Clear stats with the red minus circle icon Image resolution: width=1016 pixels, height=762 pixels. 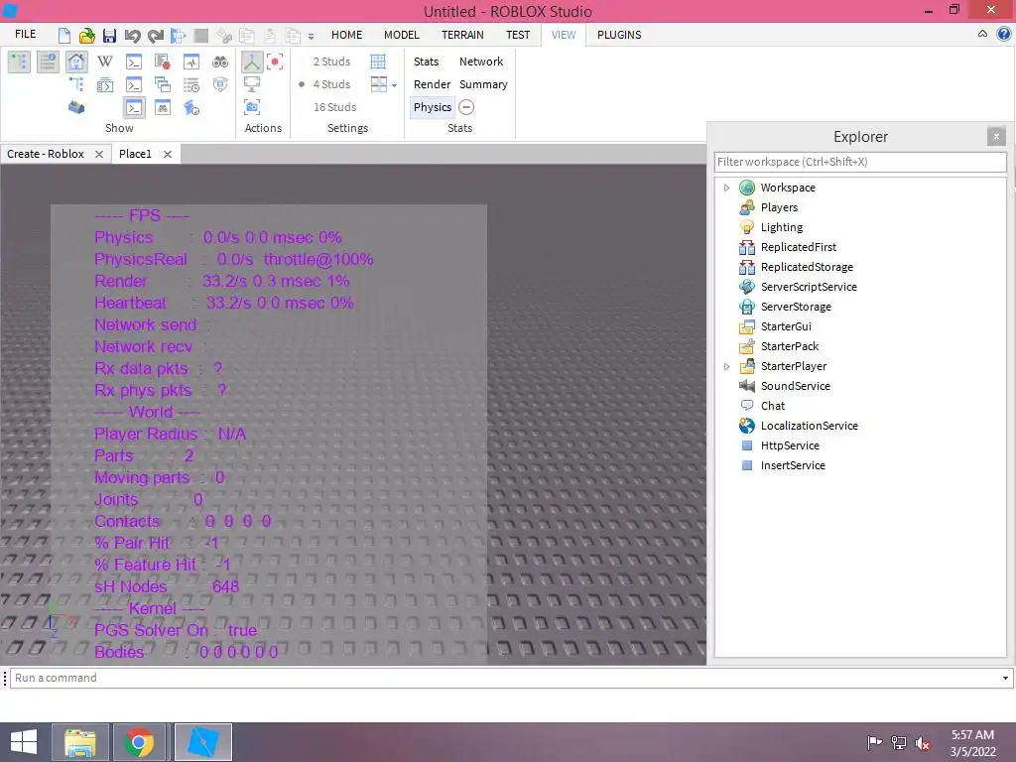(466, 107)
